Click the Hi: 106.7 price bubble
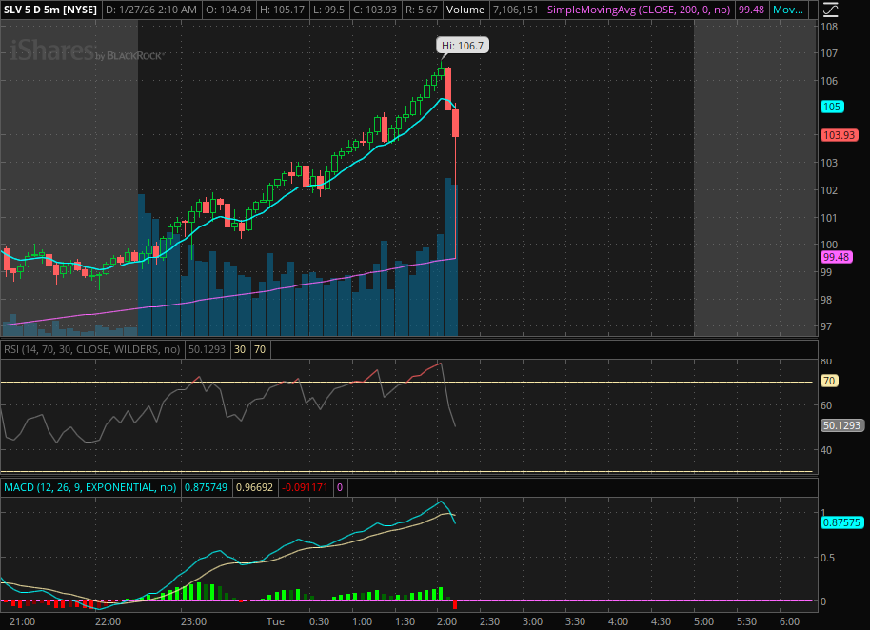 tap(463, 46)
